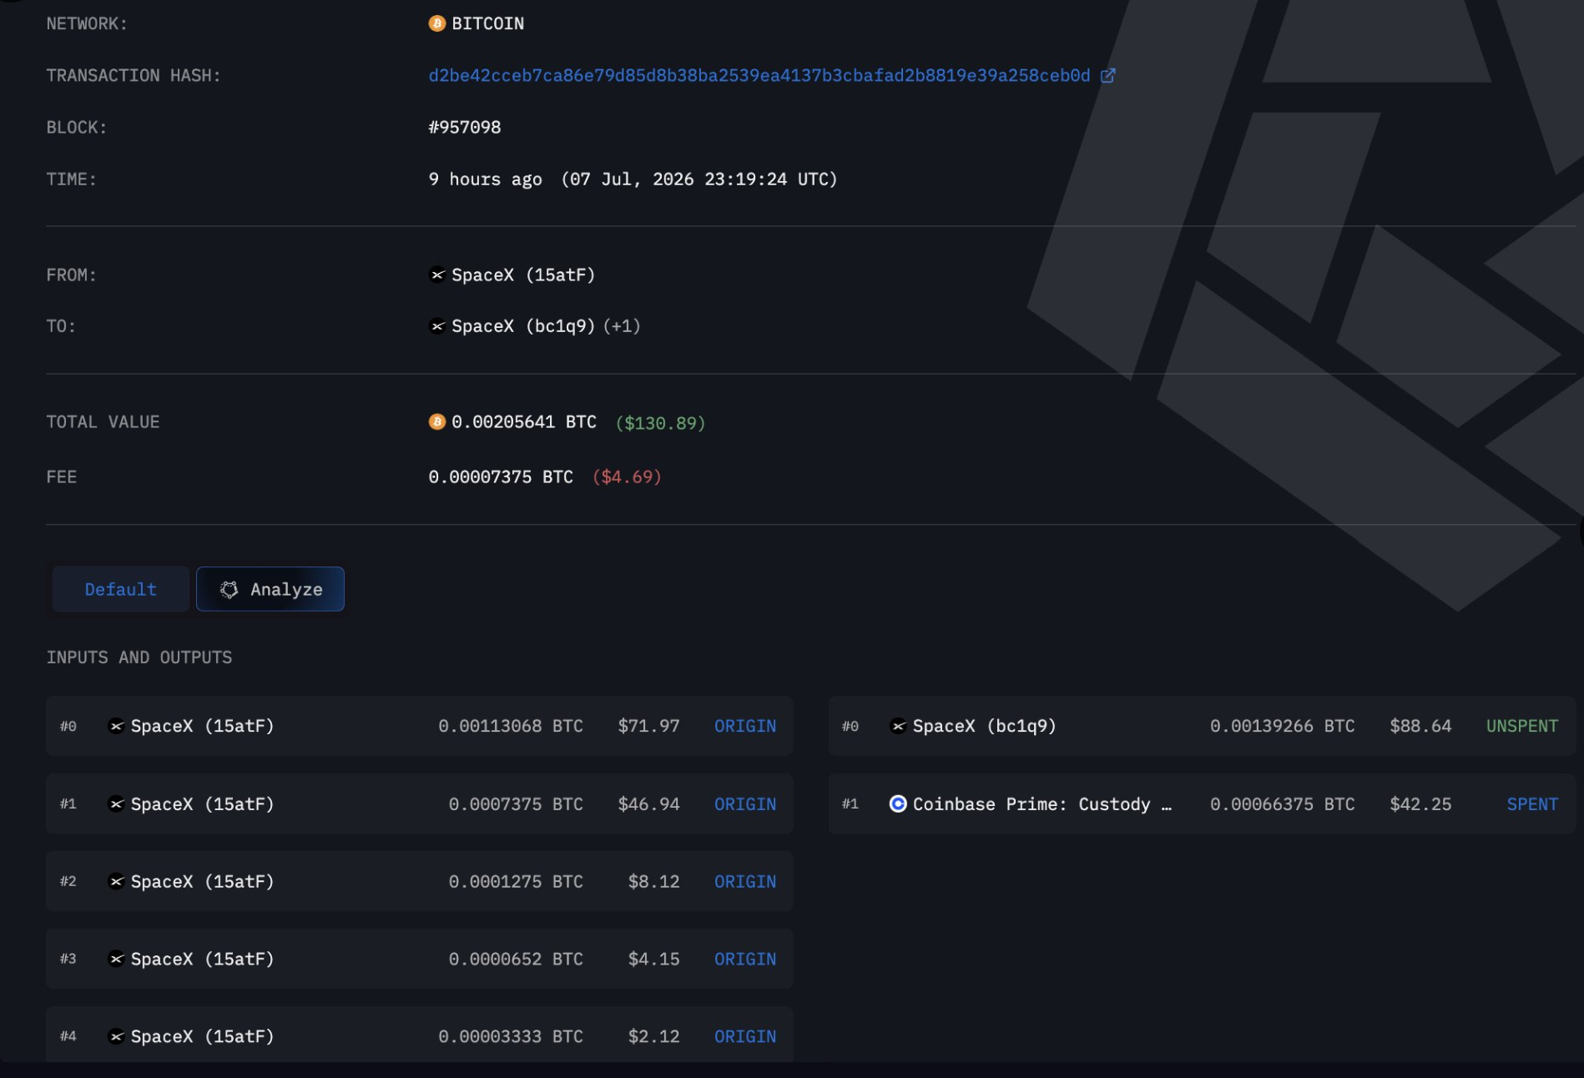Image resolution: width=1584 pixels, height=1078 pixels.
Task: Open SpaceX (bc1q9) recipient in TO row
Action: point(523,326)
